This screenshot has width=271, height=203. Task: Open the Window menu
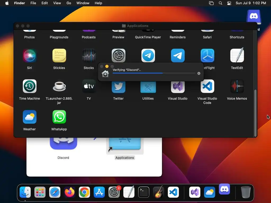tap(83, 3)
